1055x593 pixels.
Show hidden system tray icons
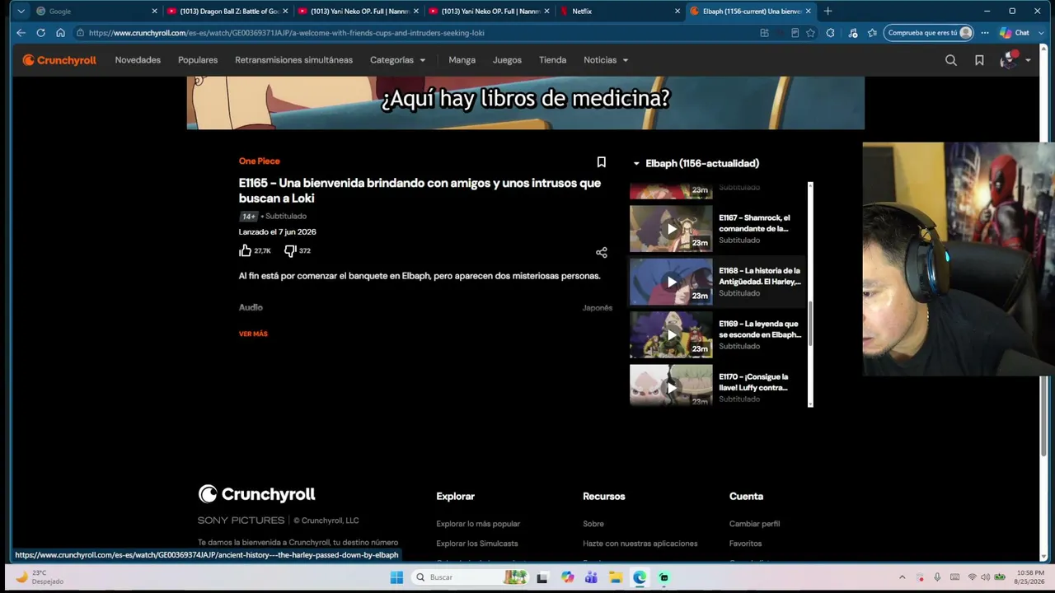coord(902,577)
